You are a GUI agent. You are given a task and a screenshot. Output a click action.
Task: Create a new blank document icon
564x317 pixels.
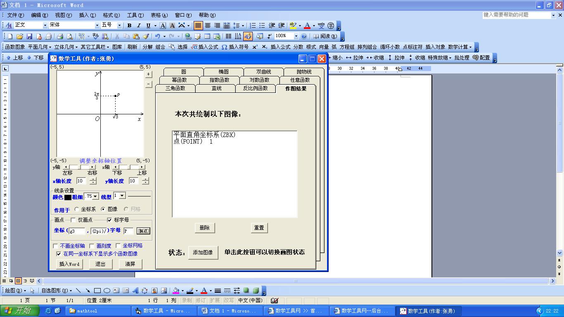[10, 36]
